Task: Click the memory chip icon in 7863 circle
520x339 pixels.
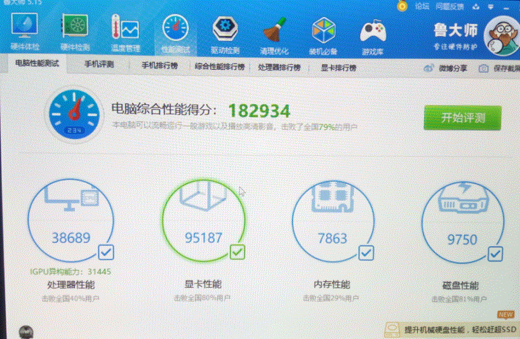Action: (333, 197)
